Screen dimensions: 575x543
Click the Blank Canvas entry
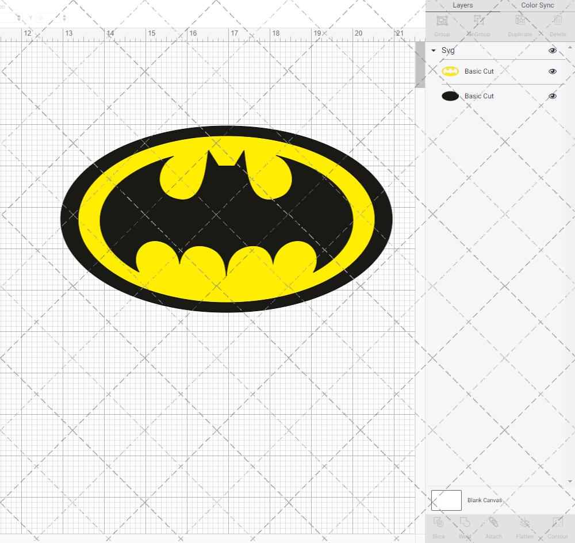pyautogui.click(x=485, y=500)
